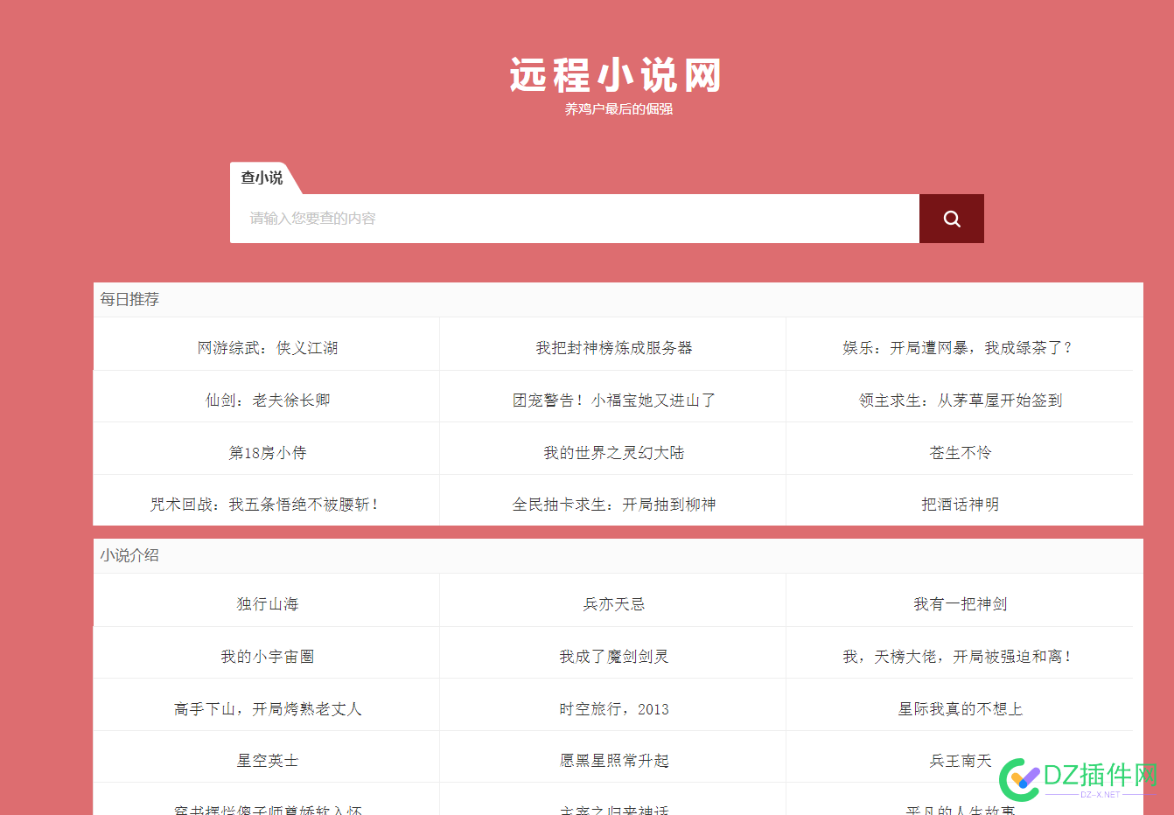Select the 查小说 tab

click(x=262, y=178)
